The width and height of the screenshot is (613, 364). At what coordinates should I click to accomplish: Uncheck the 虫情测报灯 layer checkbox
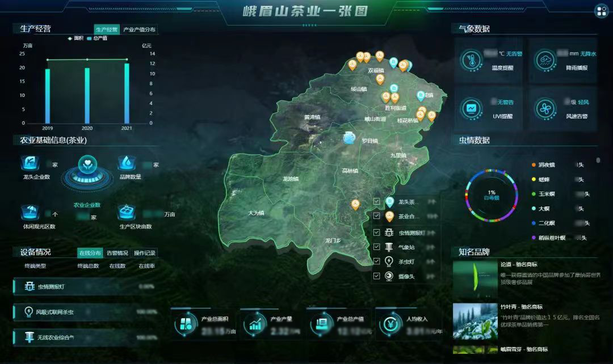pos(376,232)
